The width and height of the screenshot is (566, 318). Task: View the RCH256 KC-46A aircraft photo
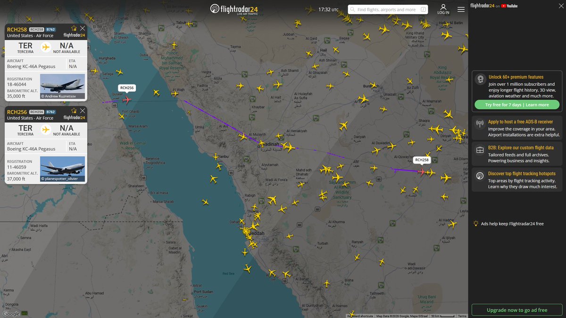[63, 169]
